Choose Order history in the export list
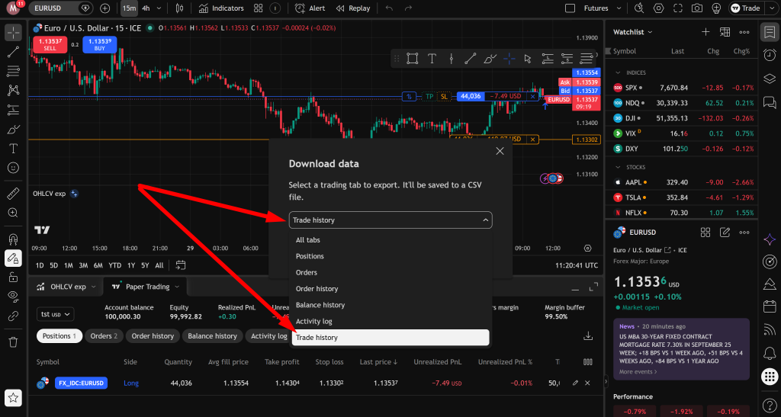The image size is (781, 417). pyautogui.click(x=390, y=289)
